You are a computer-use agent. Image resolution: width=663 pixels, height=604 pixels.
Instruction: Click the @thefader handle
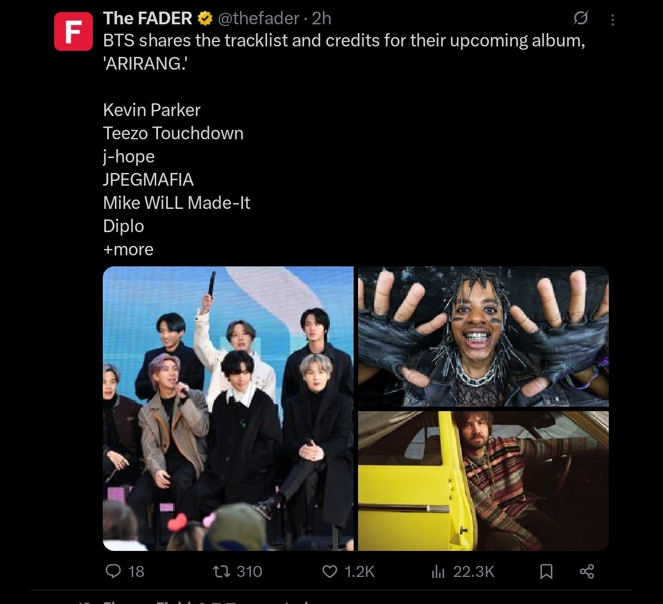point(259,18)
